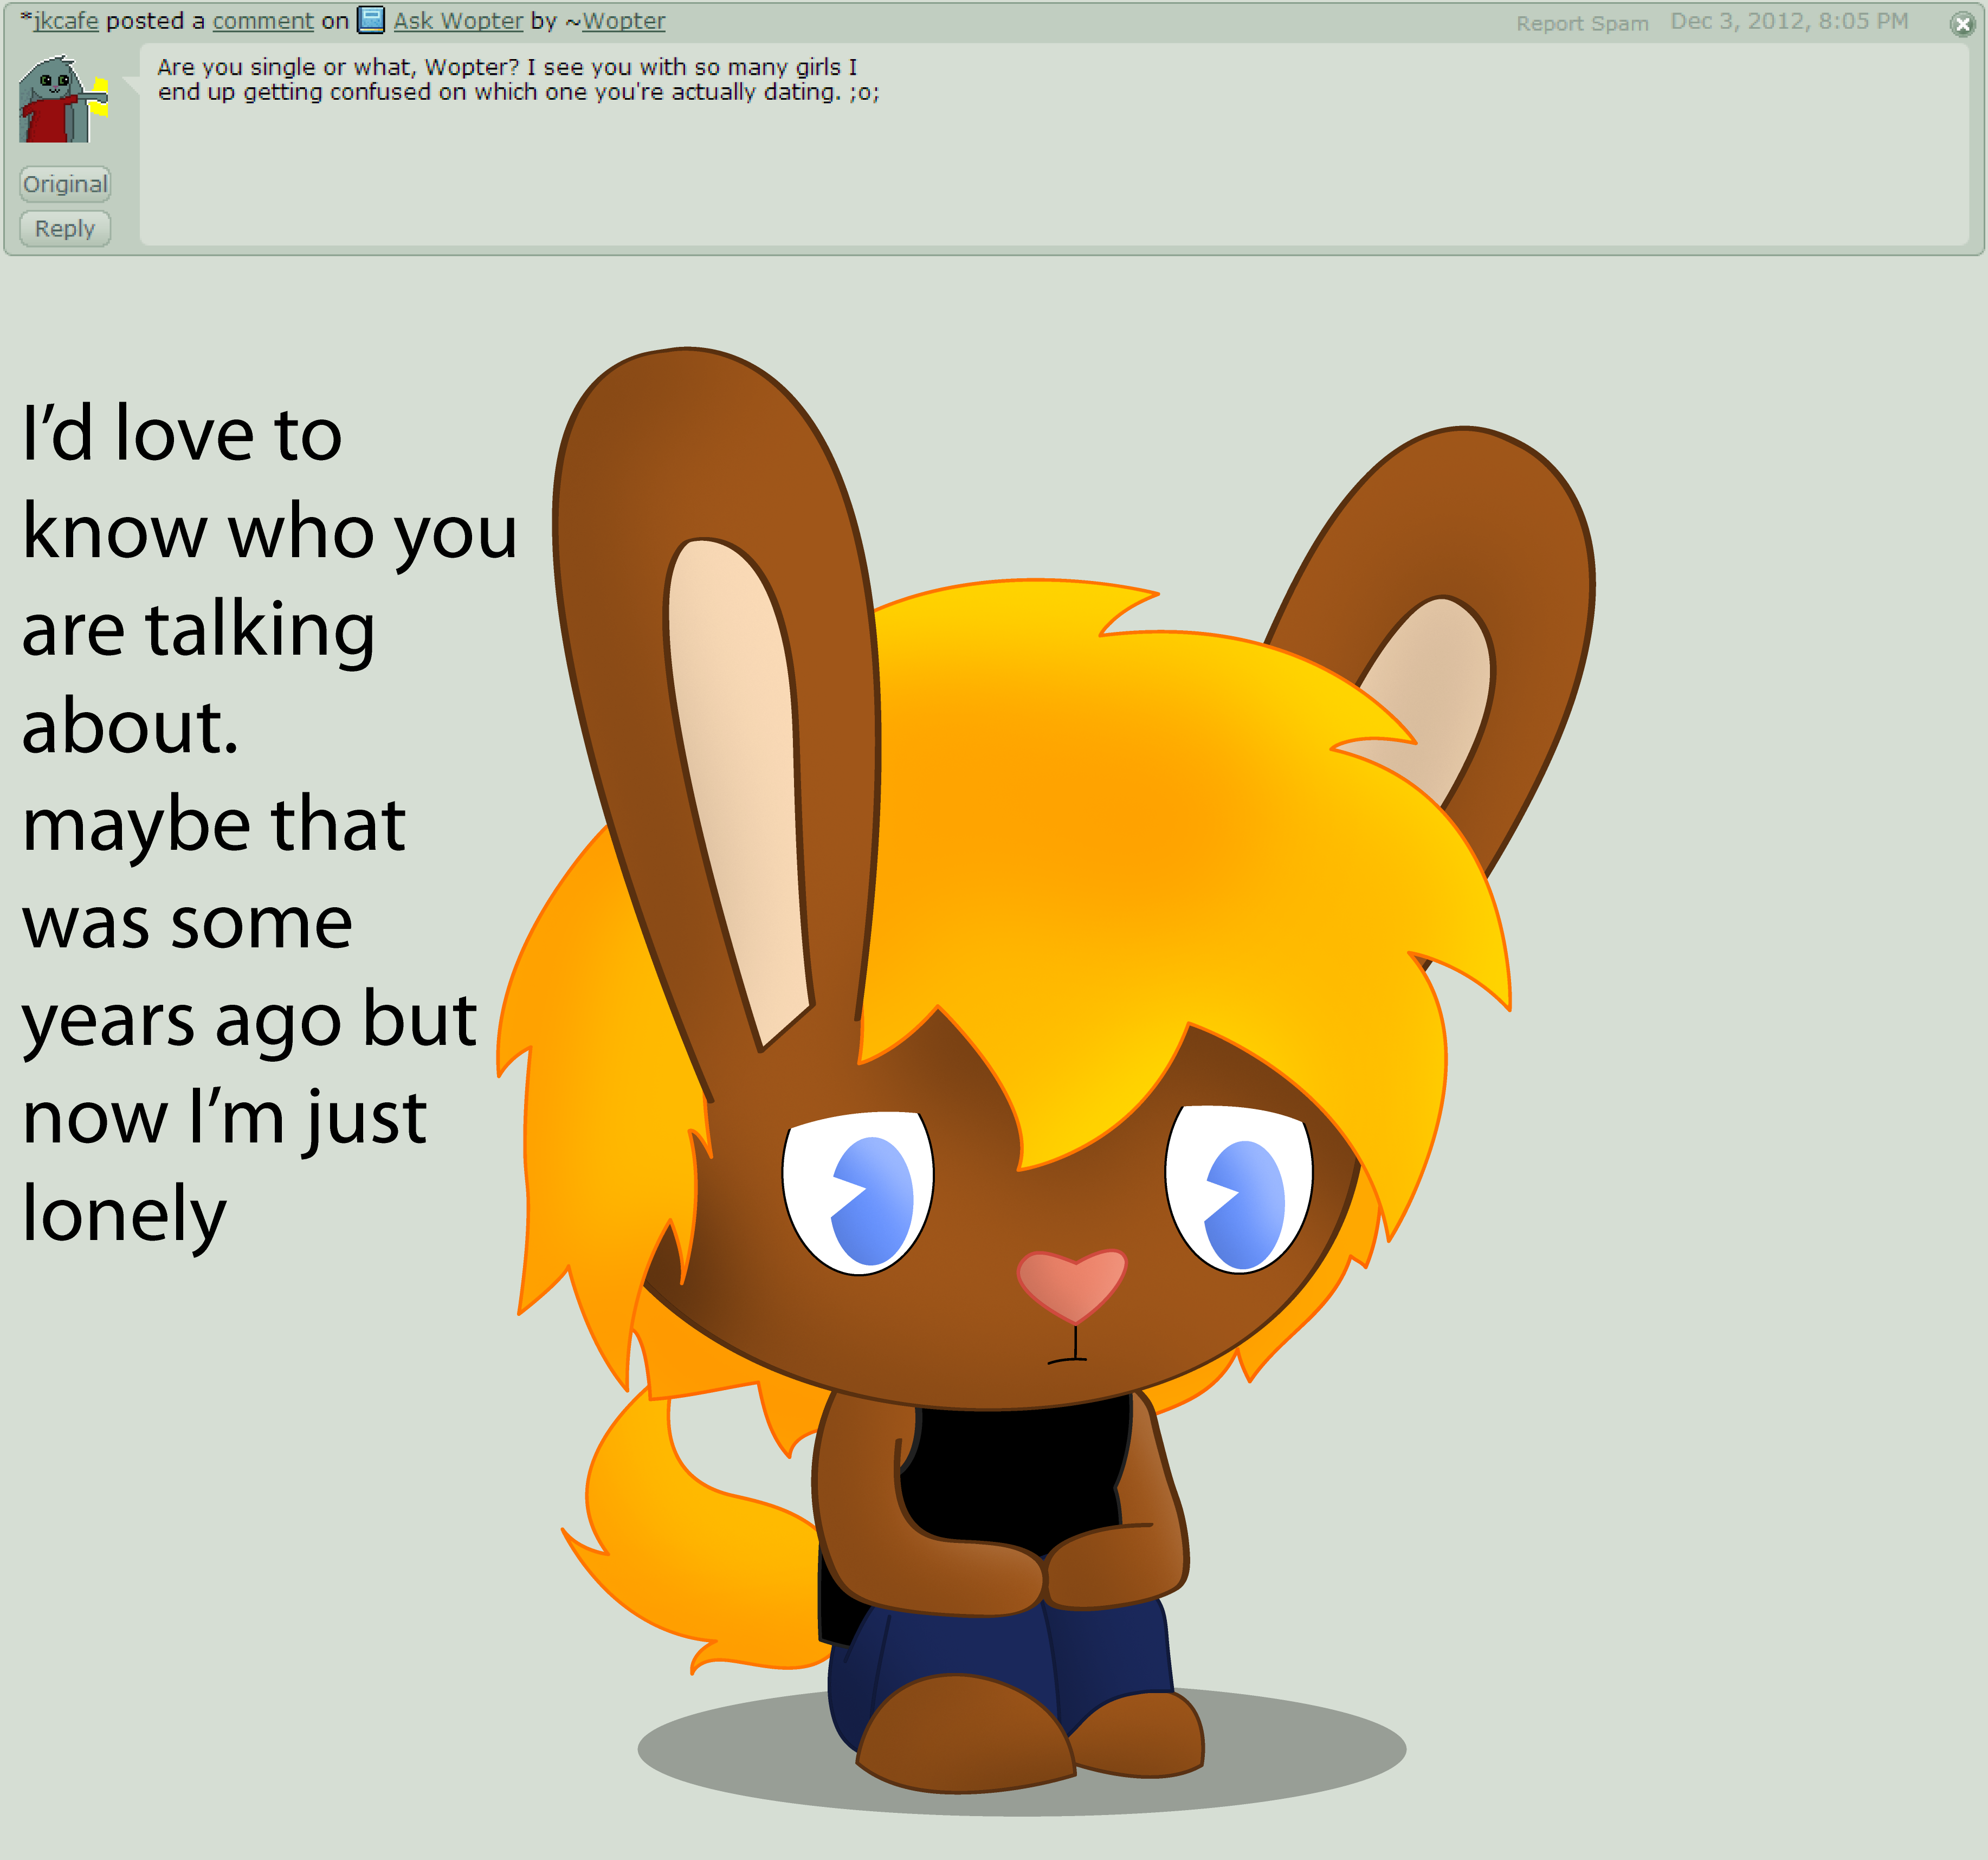1988x1860 pixels.
Task: Click Report Spam on the comment
Action: [1582, 23]
